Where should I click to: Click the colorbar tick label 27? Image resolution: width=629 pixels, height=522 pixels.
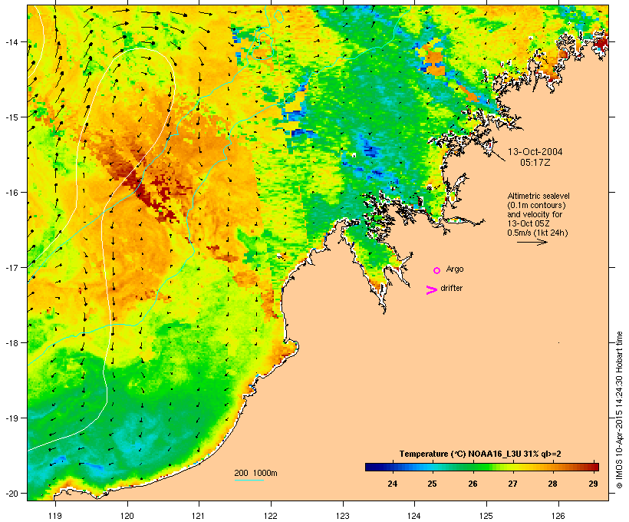[x=512, y=484]
